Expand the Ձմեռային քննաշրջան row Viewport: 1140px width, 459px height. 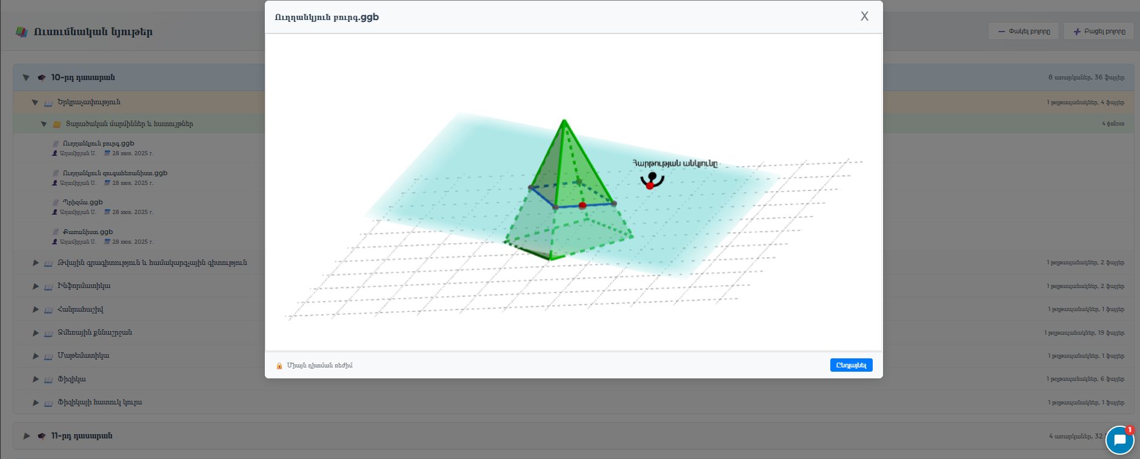36,333
